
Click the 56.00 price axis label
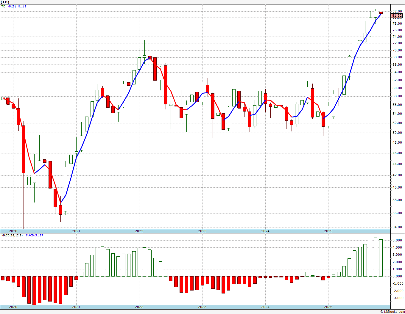[x=397, y=105]
